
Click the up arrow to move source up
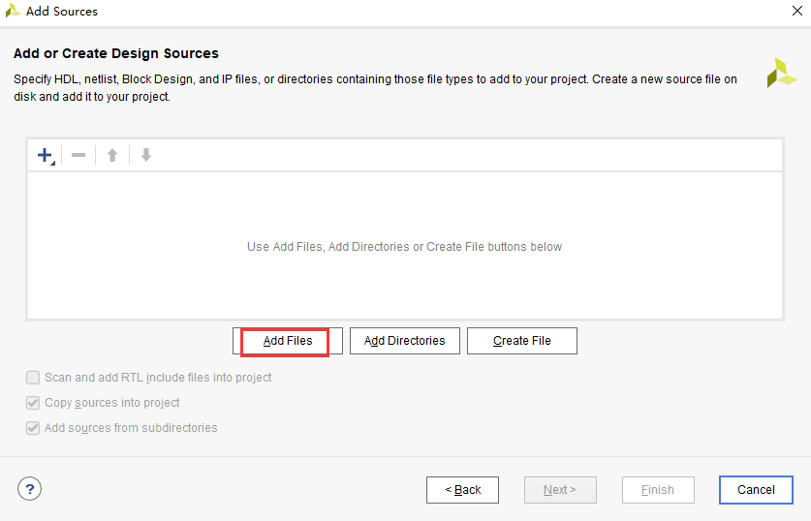[x=112, y=155]
